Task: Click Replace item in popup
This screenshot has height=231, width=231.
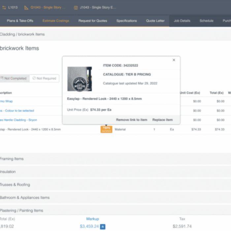Action: click(x=162, y=120)
